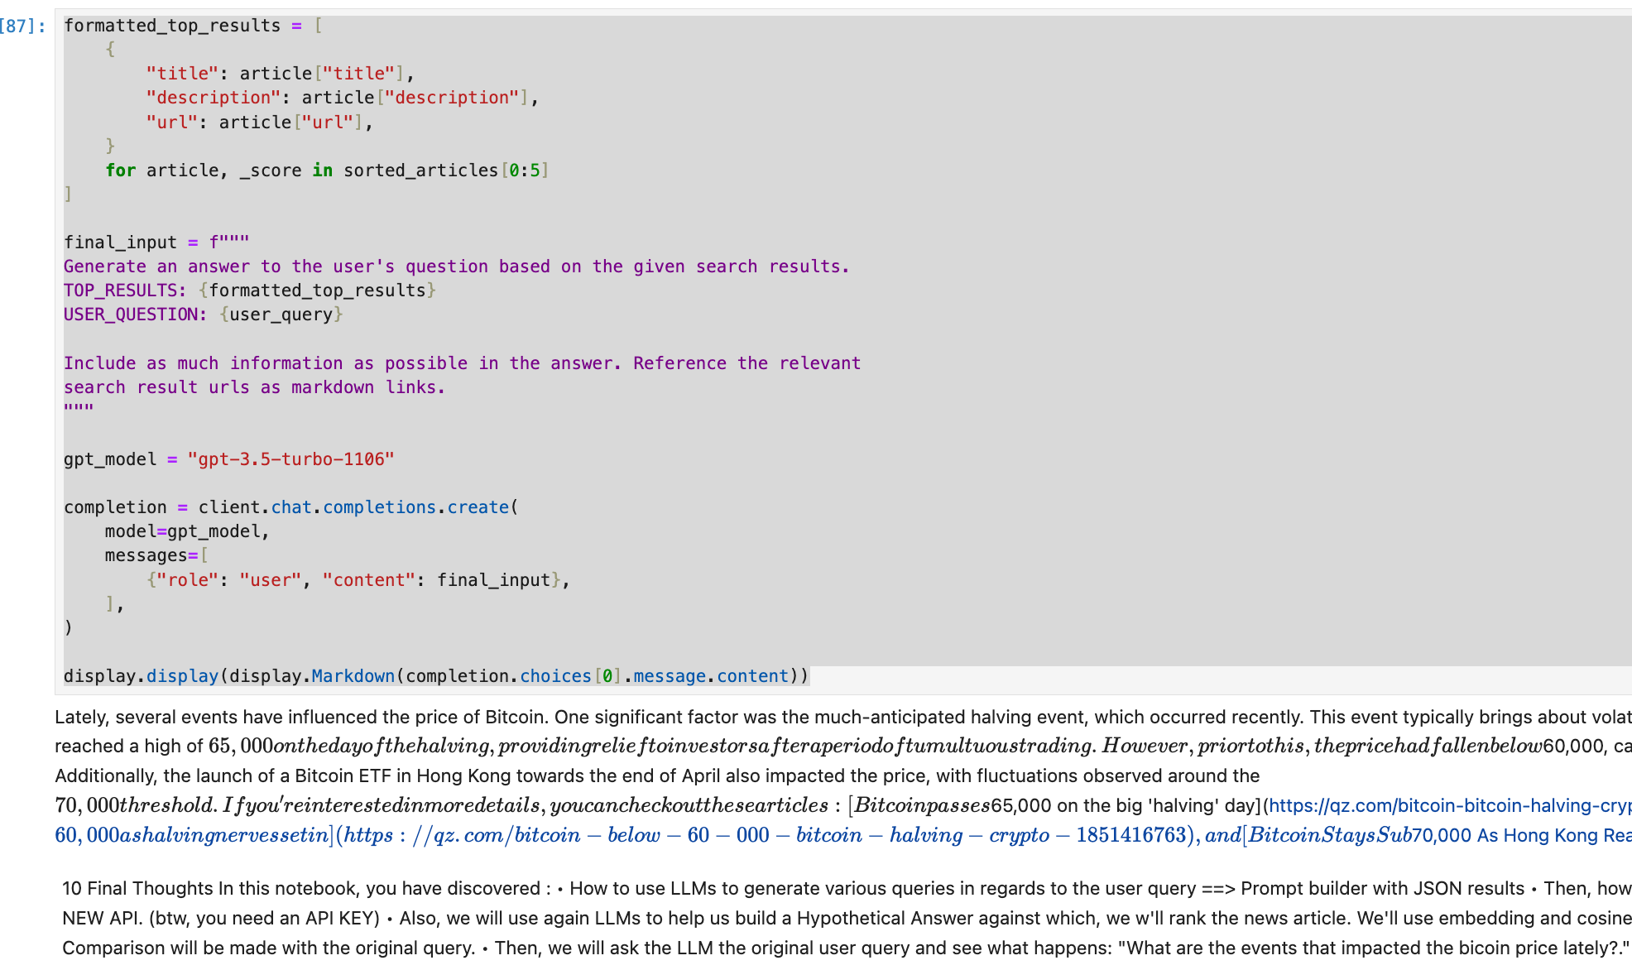Image resolution: width=1632 pixels, height=970 pixels.
Task: Click the [87] cell execution prompt
Action: coord(22,26)
